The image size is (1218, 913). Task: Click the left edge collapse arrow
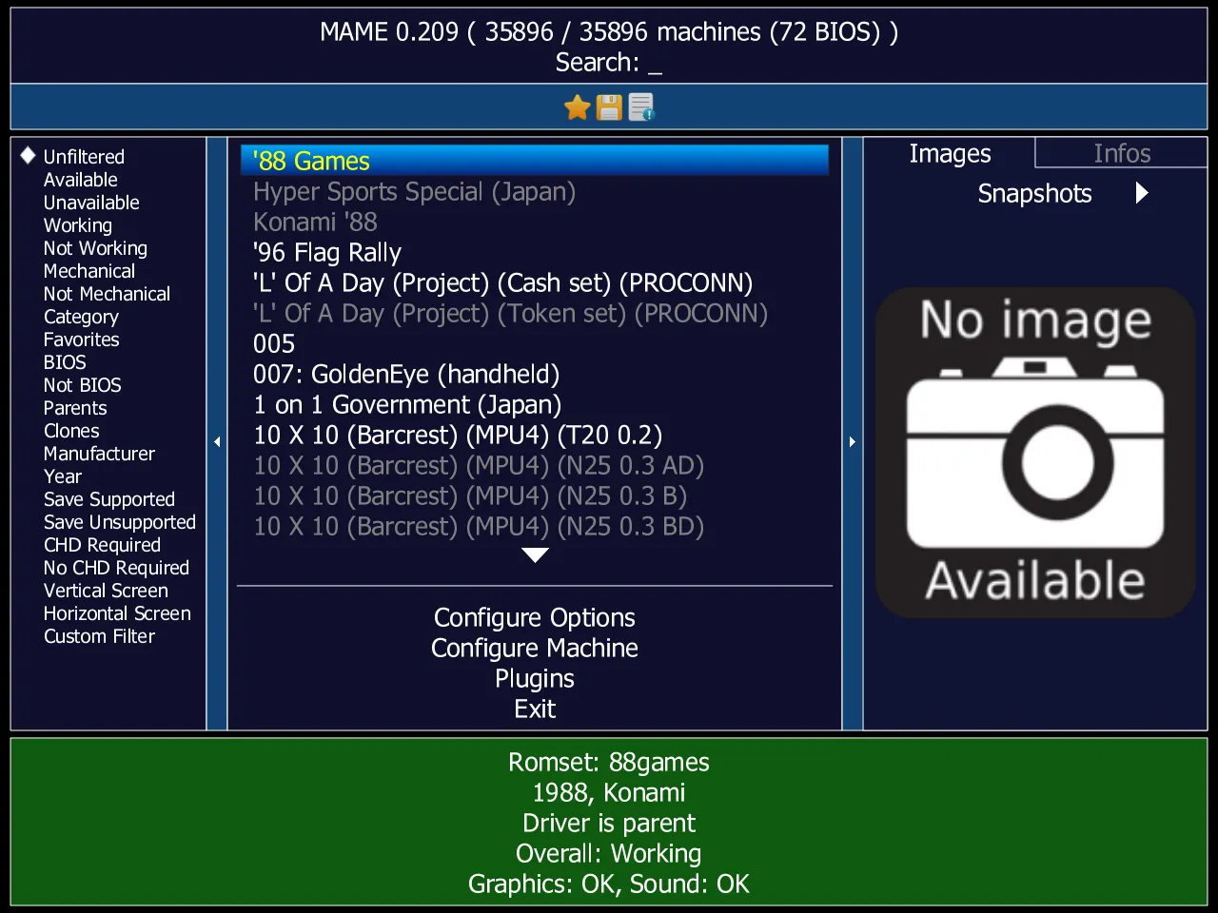point(217,441)
